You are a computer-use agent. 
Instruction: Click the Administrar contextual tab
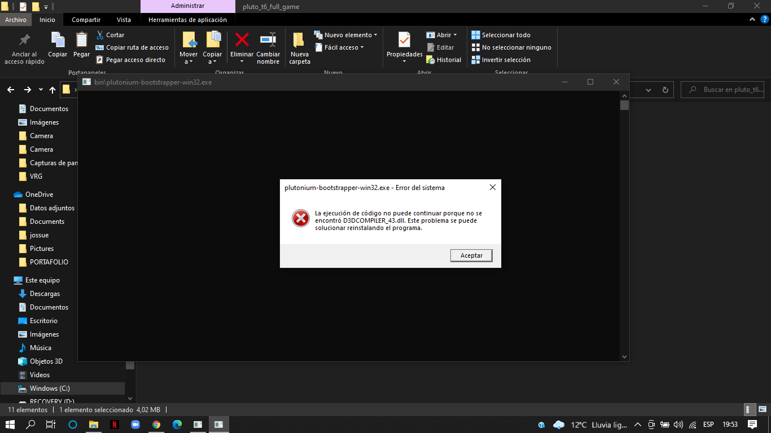coord(187,6)
